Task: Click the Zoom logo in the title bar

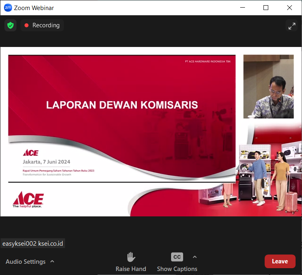Action: 8,8
